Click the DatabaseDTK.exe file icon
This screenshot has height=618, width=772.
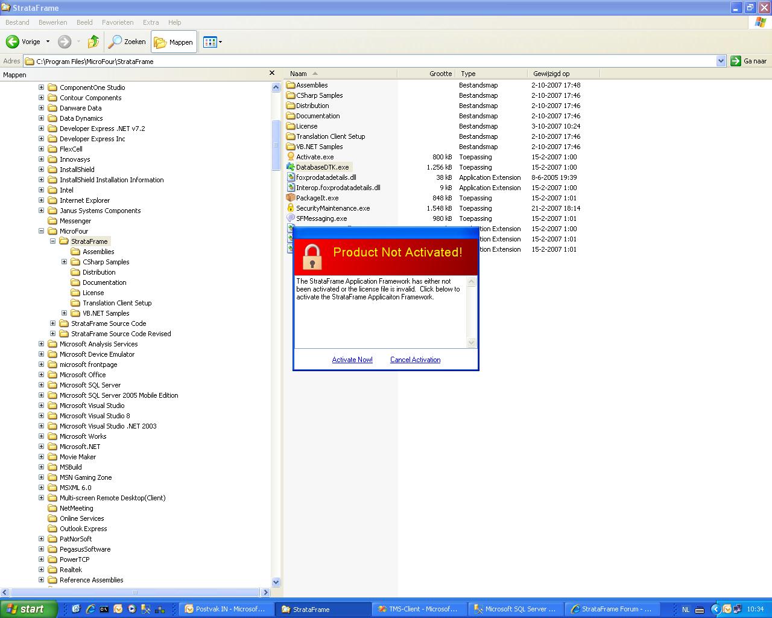tap(291, 167)
